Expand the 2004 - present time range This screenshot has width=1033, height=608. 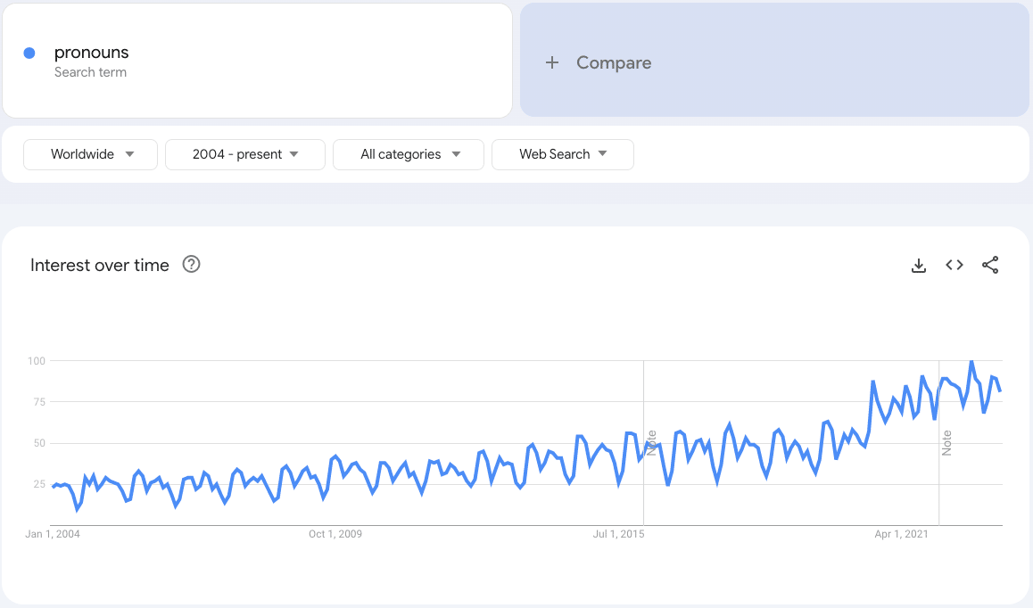coord(245,154)
